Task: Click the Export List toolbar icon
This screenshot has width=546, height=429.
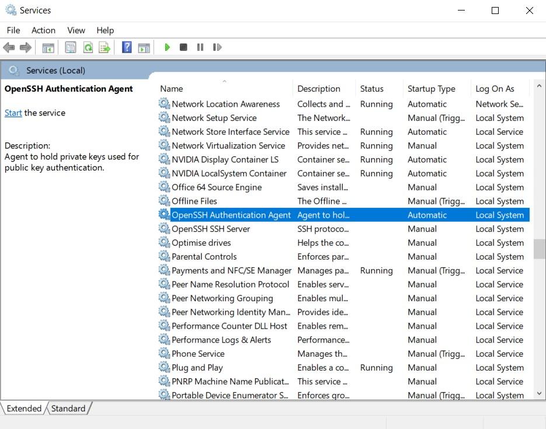Action: pyautogui.click(x=105, y=47)
